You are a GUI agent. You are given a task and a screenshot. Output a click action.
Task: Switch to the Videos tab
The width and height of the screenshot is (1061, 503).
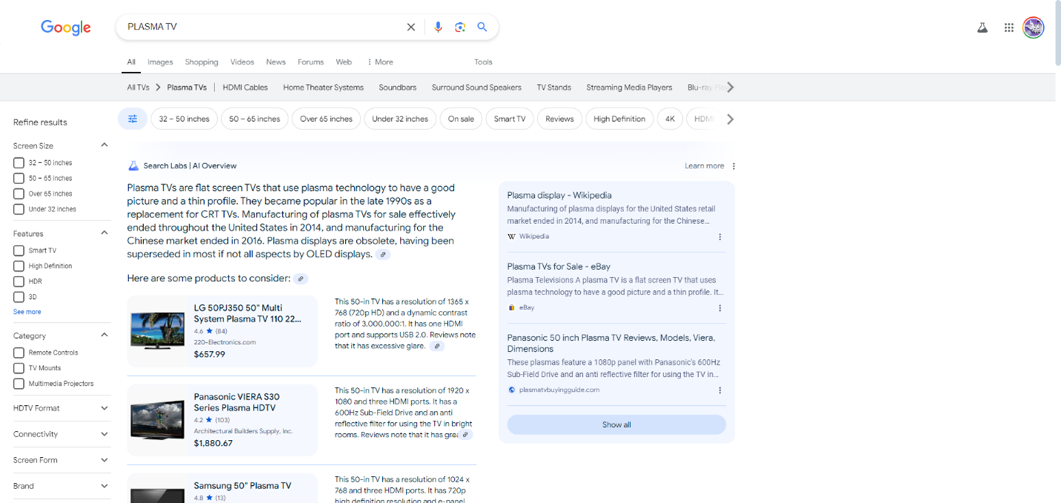tap(242, 62)
